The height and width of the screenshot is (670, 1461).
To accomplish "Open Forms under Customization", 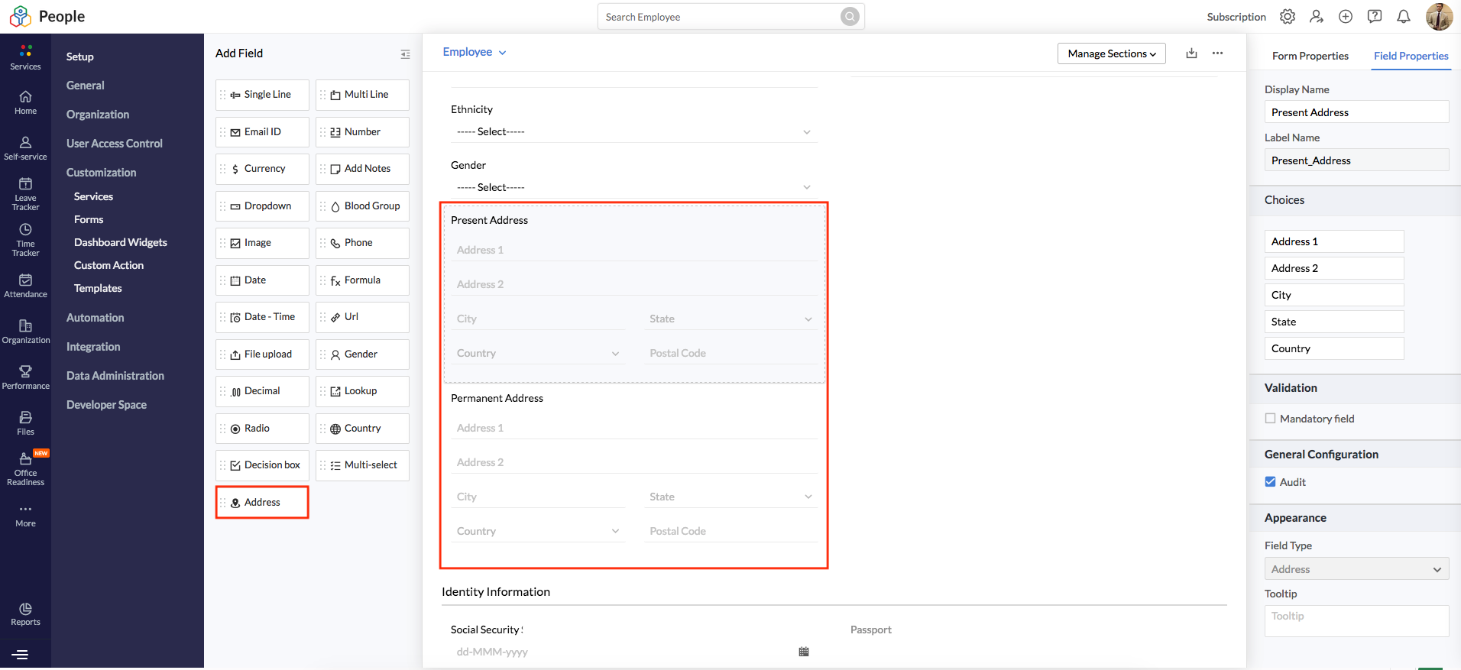I will 89,219.
